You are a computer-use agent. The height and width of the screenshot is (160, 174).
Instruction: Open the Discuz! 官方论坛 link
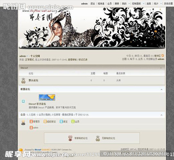pos(37,104)
